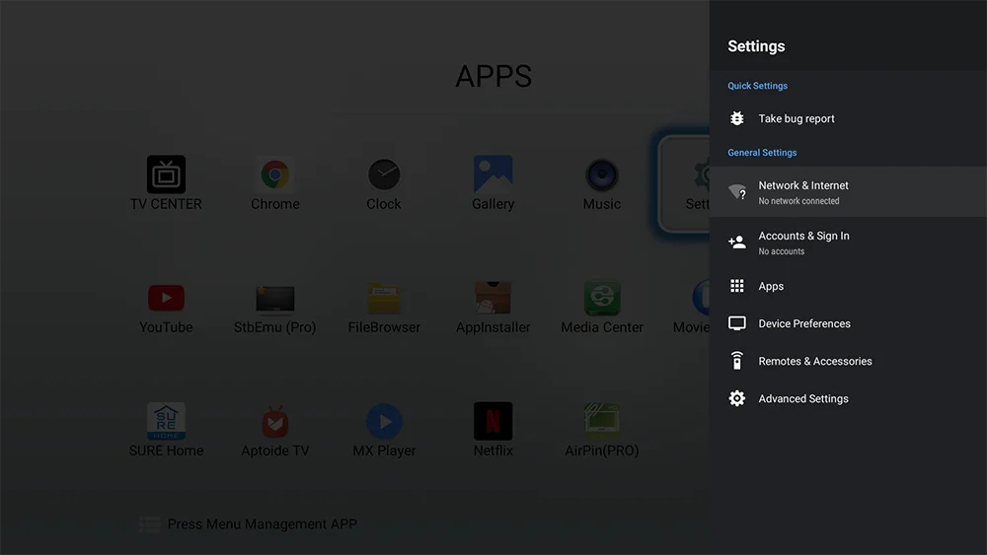This screenshot has width=987, height=555.
Task: Click the No accounts status text
Action: (781, 251)
